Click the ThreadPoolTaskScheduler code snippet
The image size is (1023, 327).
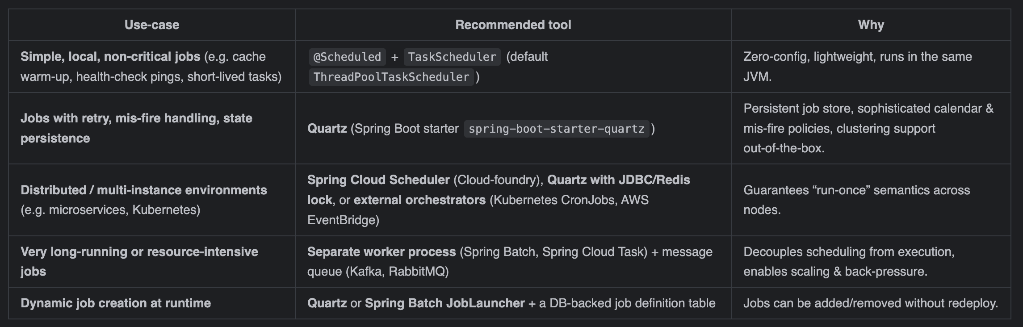tap(391, 77)
